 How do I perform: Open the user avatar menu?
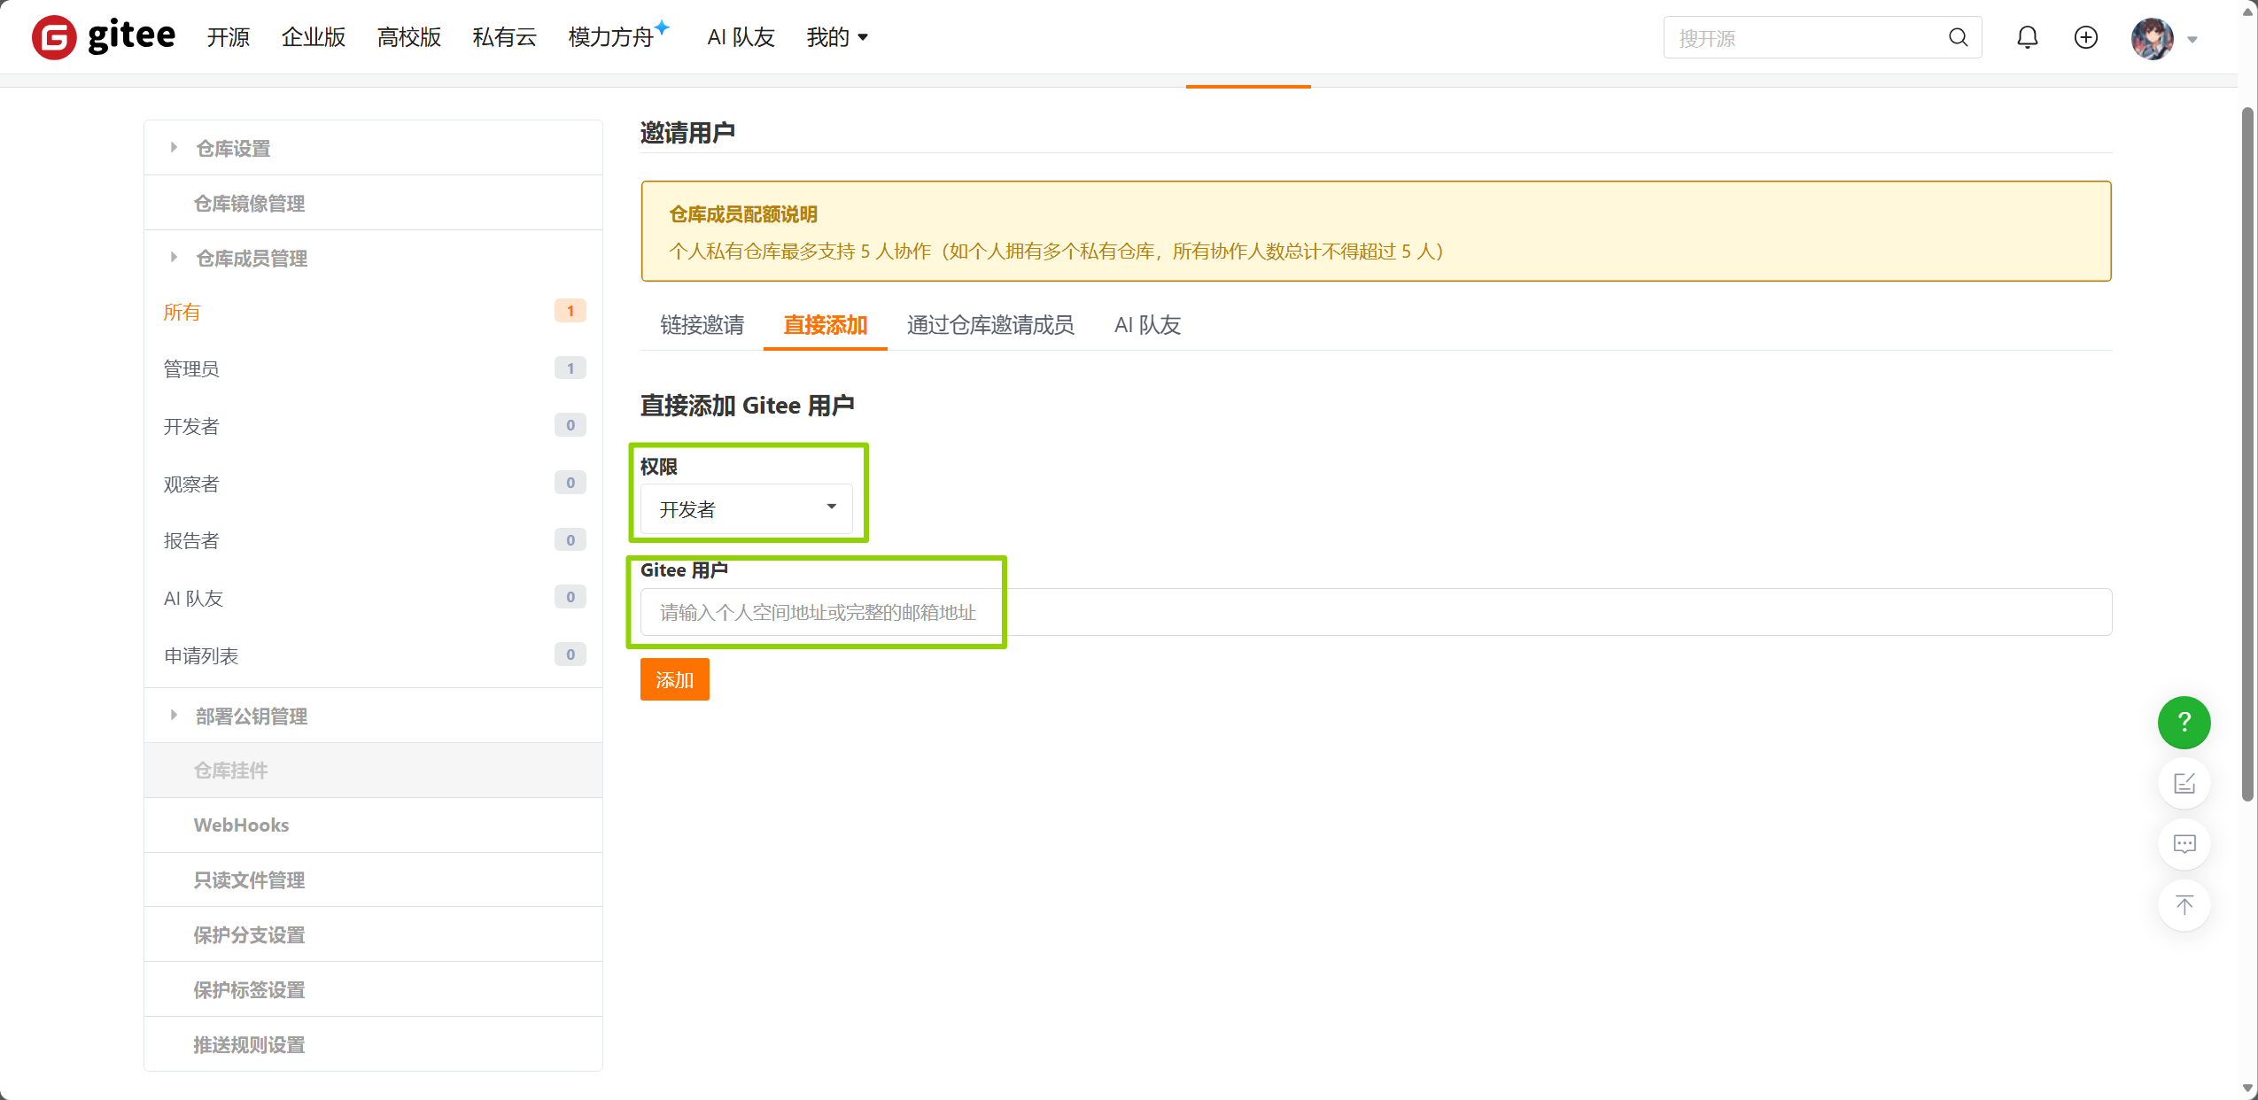point(2153,38)
